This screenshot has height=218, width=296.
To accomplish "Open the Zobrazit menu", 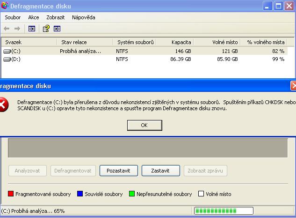I will coord(56,17).
